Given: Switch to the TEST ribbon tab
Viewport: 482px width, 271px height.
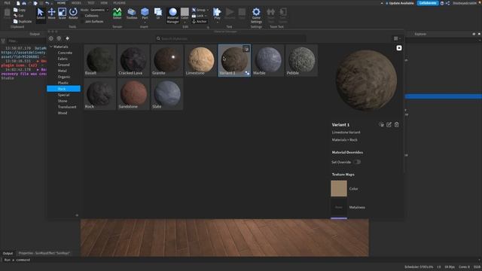Looking at the screenshot, I should [x=91, y=3].
